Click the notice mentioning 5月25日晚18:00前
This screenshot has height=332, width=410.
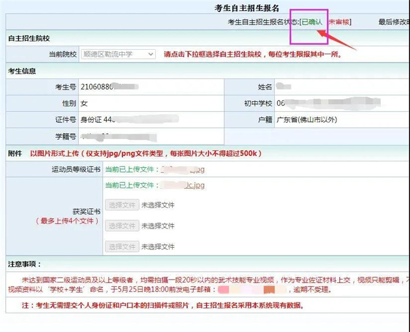click(x=170, y=290)
